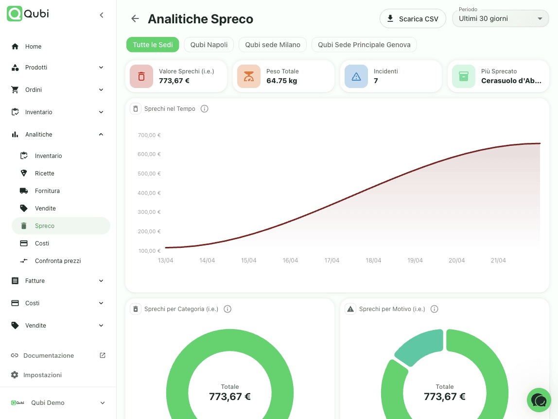Expand the main Vendite menu chevron
Image resolution: width=558 pixels, height=419 pixels.
pos(101,326)
